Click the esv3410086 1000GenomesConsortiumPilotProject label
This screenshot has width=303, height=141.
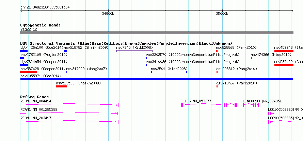(x=193, y=62)
